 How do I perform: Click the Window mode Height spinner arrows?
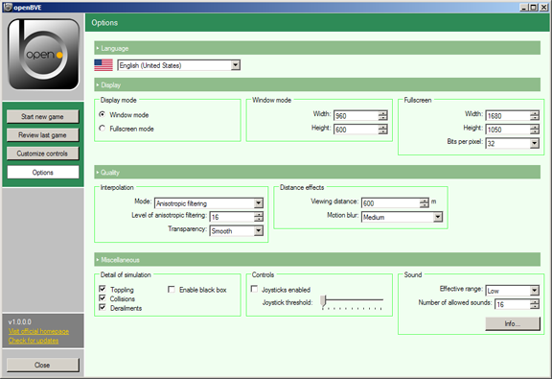point(382,130)
